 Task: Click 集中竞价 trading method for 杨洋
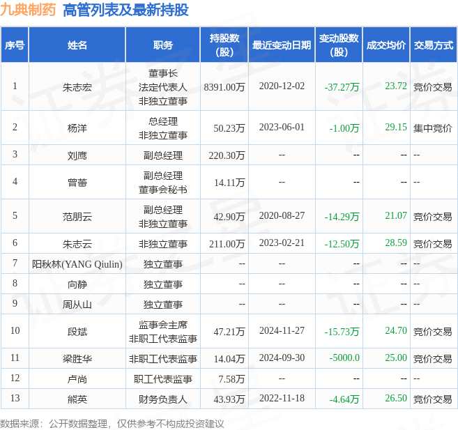(433, 128)
